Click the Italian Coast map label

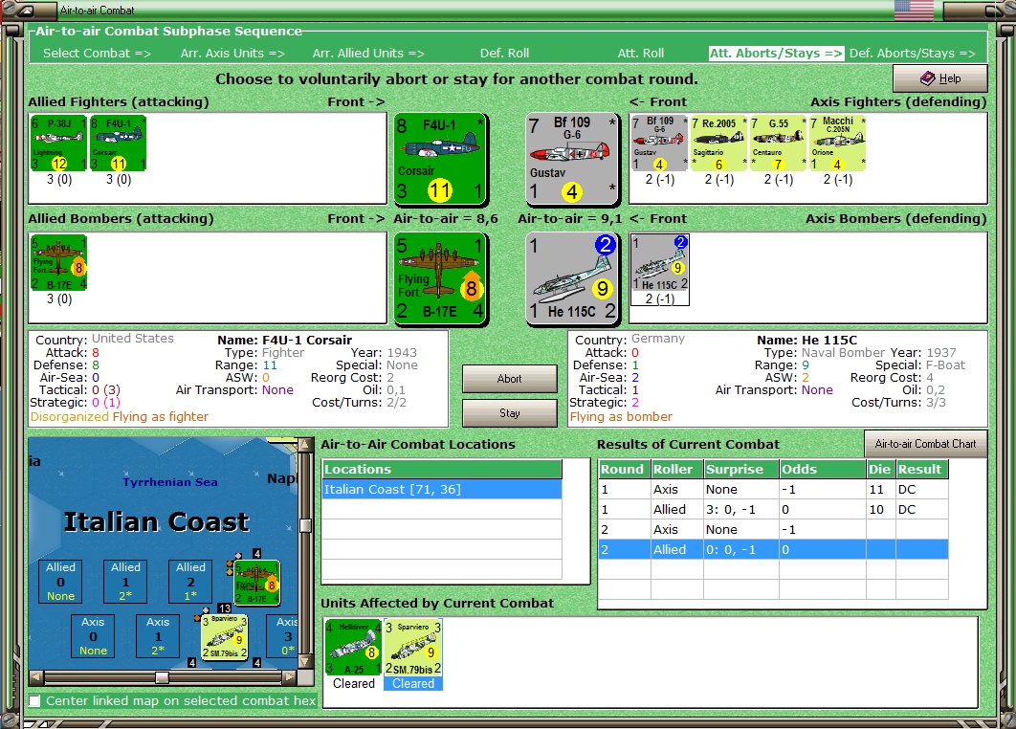[x=156, y=522]
